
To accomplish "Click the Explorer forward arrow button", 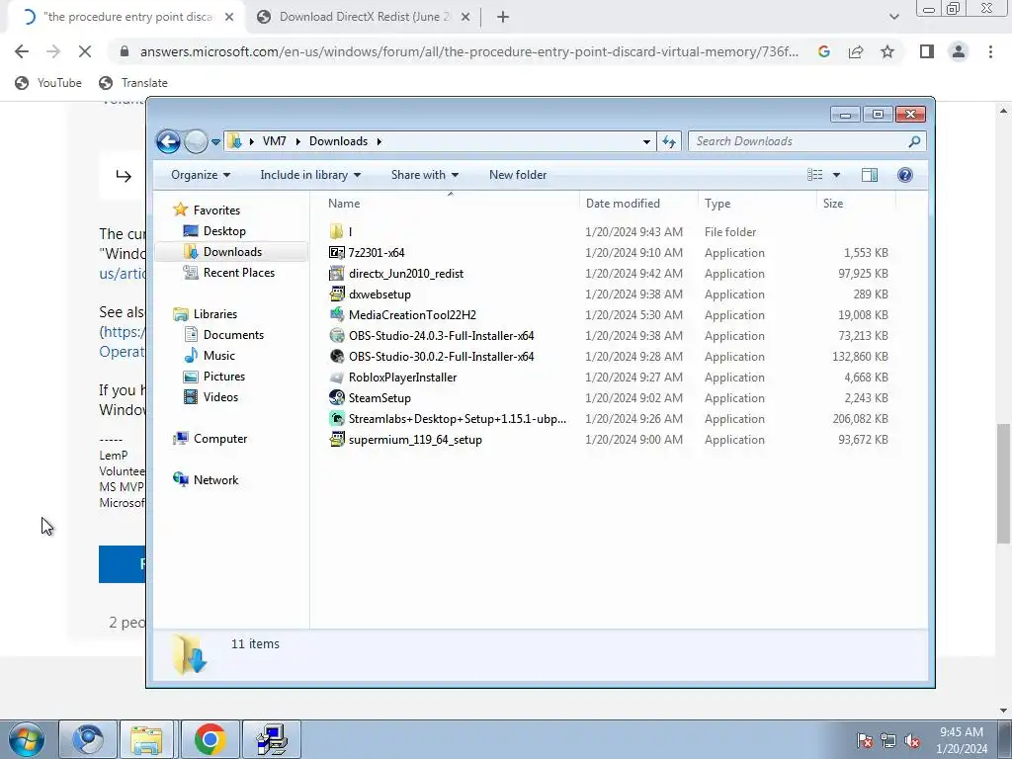I will (196, 140).
